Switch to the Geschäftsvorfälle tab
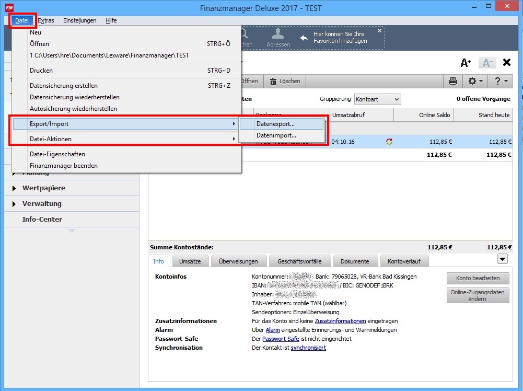Viewport: 523px width, 391px height. [299, 261]
